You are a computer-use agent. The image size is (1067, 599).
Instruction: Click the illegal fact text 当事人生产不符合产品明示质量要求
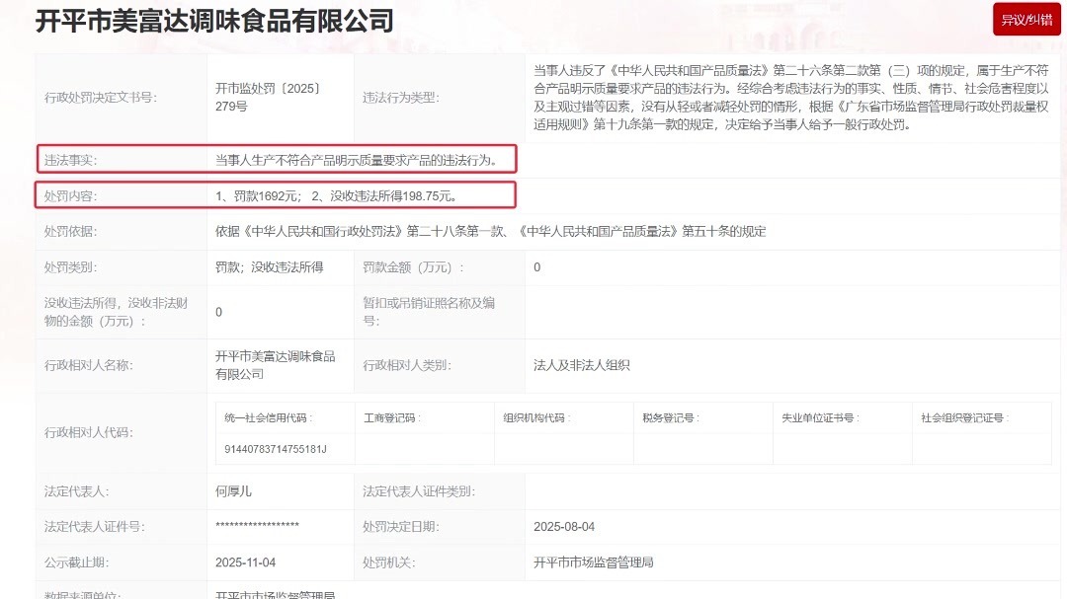click(x=364, y=160)
